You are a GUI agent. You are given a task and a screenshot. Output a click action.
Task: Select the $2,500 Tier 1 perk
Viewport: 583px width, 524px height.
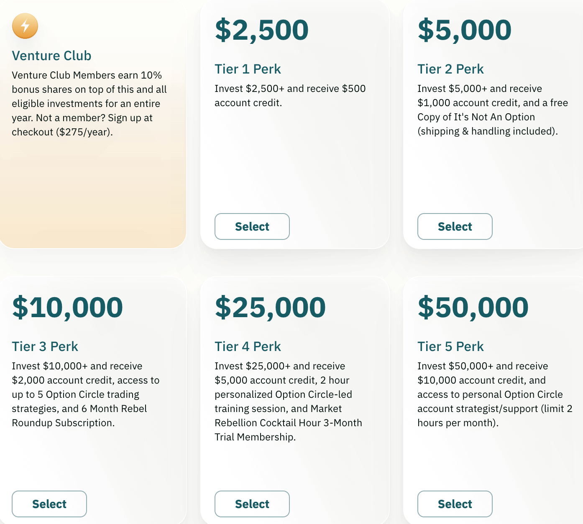pos(252,226)
